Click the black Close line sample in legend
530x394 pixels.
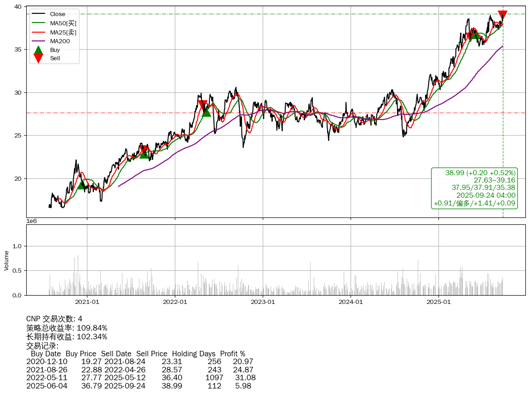[39, 14]
